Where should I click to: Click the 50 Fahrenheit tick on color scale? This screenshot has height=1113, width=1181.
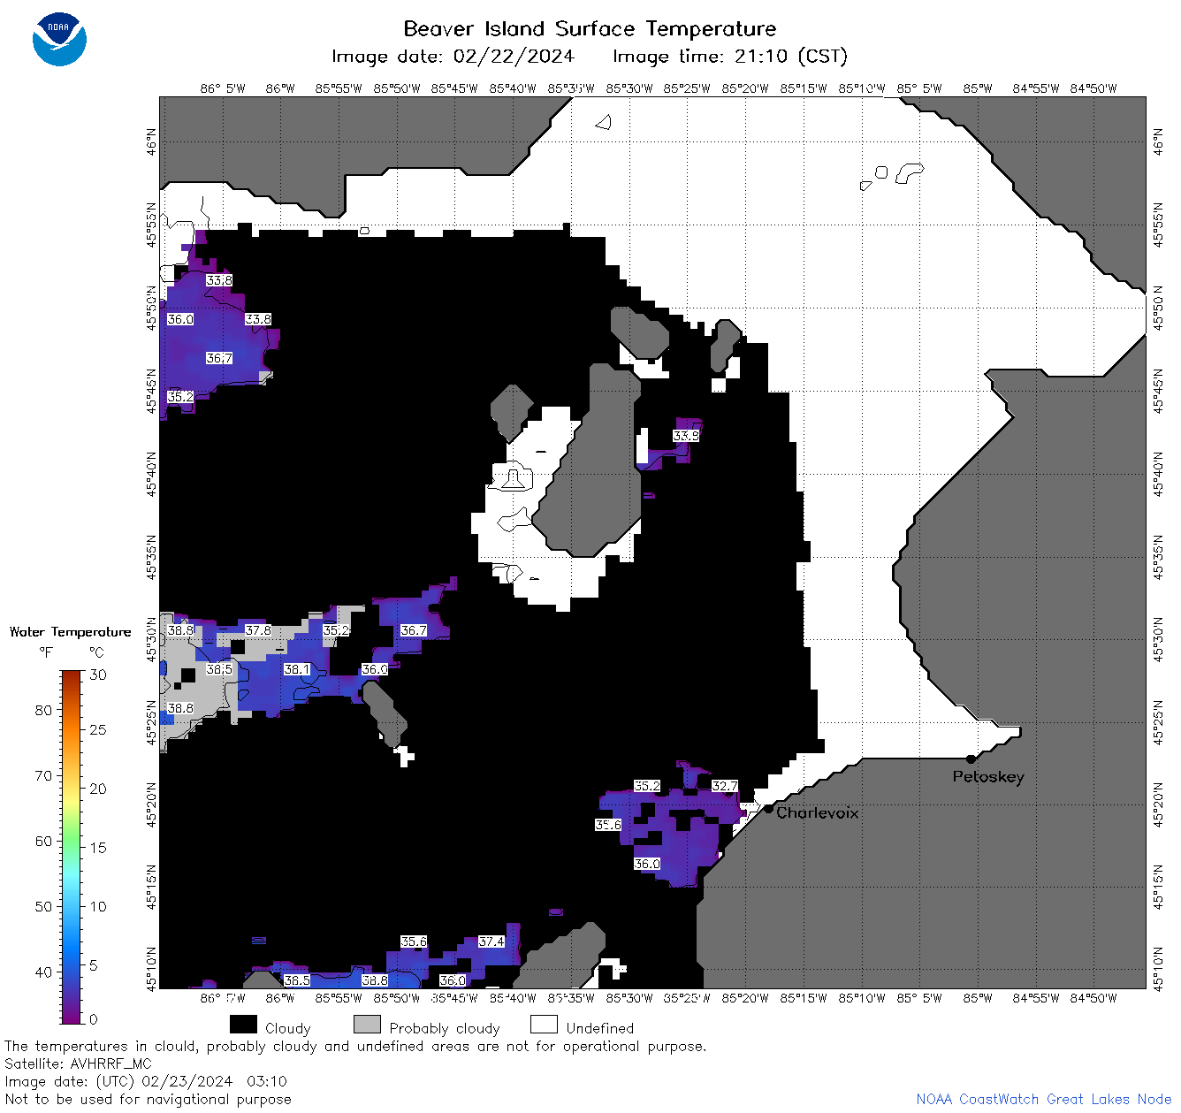point(43,906)
